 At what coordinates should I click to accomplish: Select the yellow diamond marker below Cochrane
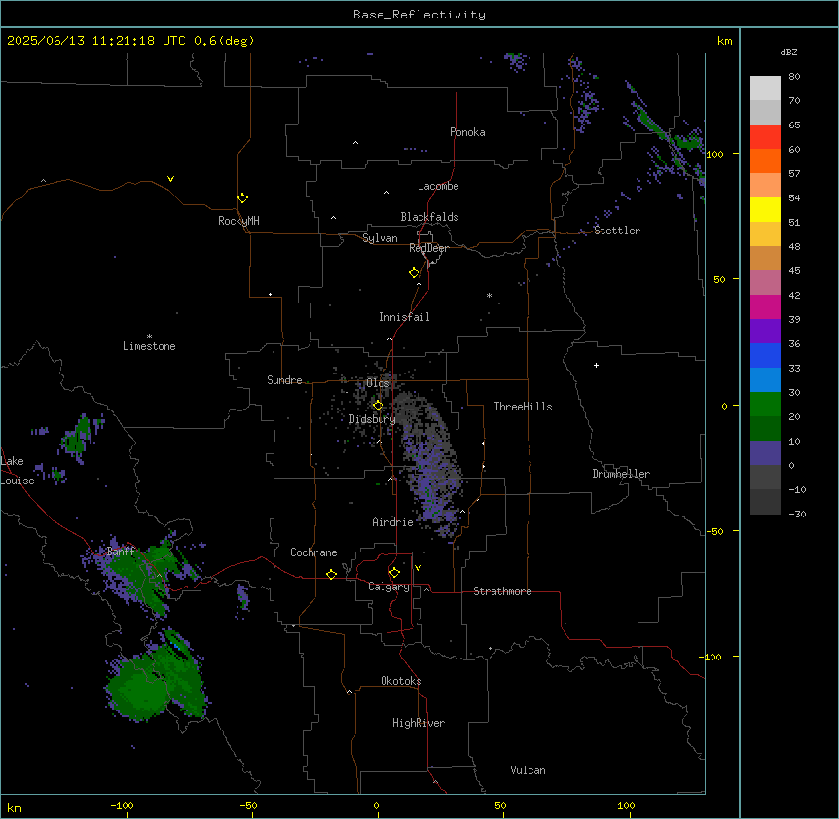[331, 574]
